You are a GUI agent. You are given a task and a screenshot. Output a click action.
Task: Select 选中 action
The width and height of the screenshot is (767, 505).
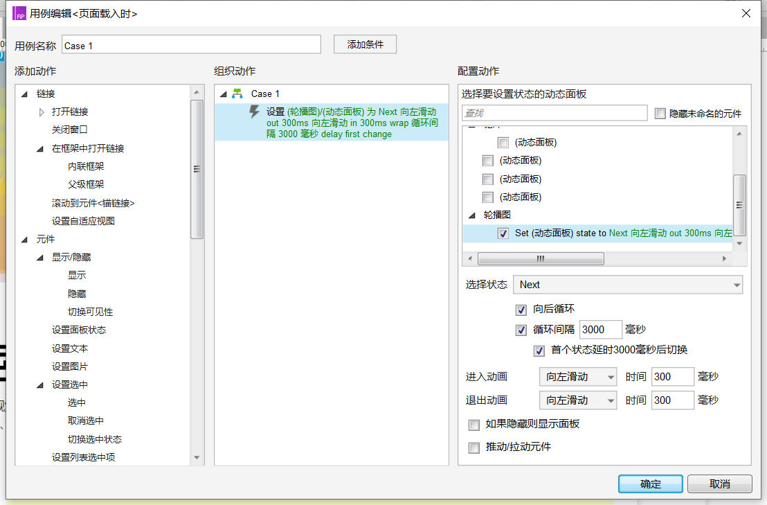pos(77,402)
